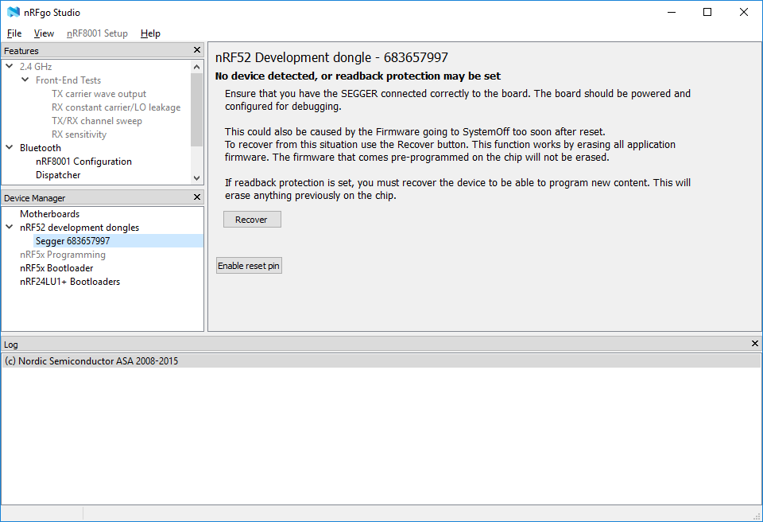Click the window resize grip
This screenshot has height=522, width=763.
coord(757,516)
